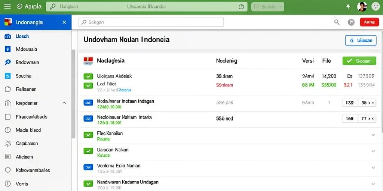
Task: Expand the Nandwavan Kadanna Undagan row chevron
Action: coord(373,184)
